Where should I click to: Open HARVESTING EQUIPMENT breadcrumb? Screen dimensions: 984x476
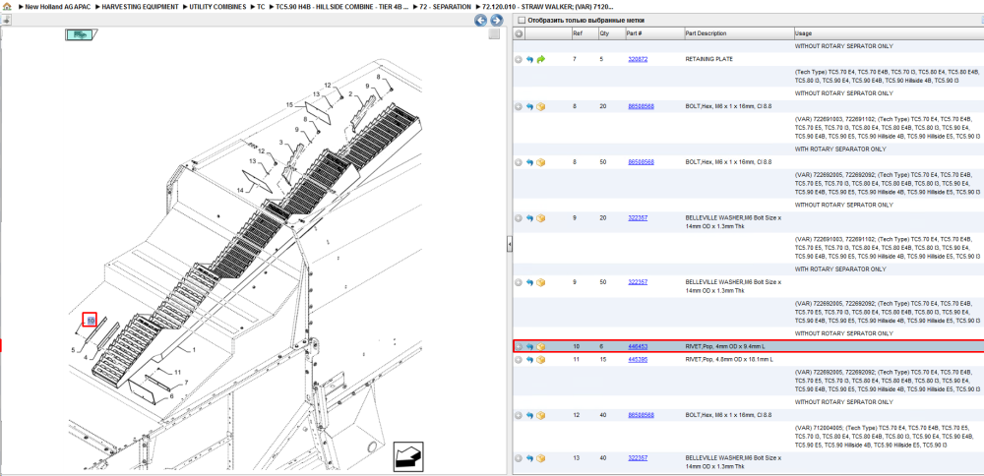coord(140,6)
